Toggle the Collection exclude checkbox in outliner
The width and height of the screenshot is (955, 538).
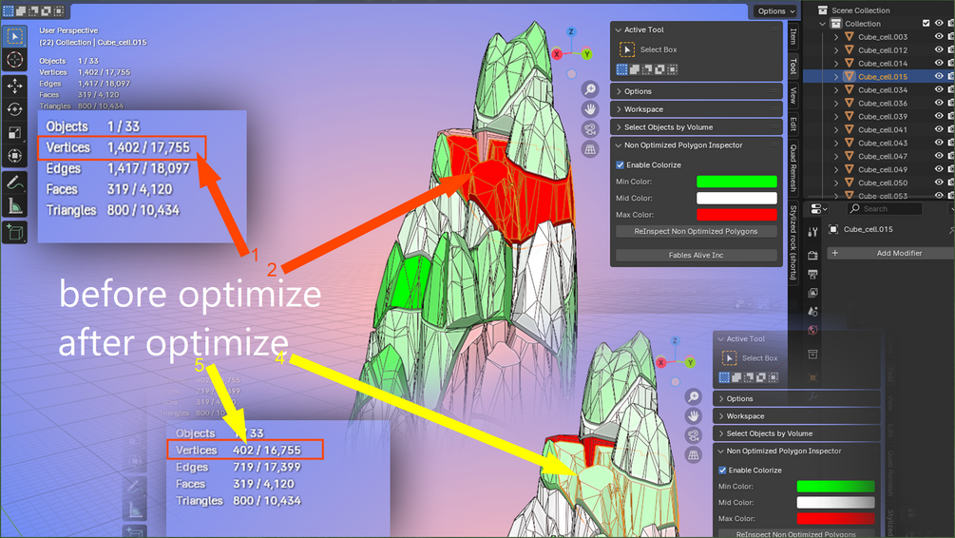[x=926, y=23]
